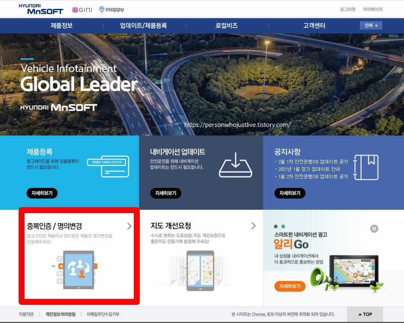
Task: Open 마이페이지 link
Action: [372, 9]
